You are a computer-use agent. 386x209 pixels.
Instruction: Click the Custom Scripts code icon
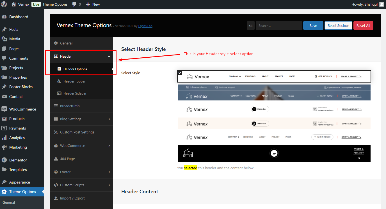tap(56, 185)
